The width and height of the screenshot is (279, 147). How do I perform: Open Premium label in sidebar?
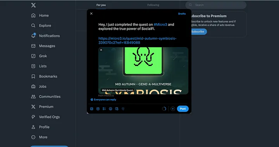(46, 107)
